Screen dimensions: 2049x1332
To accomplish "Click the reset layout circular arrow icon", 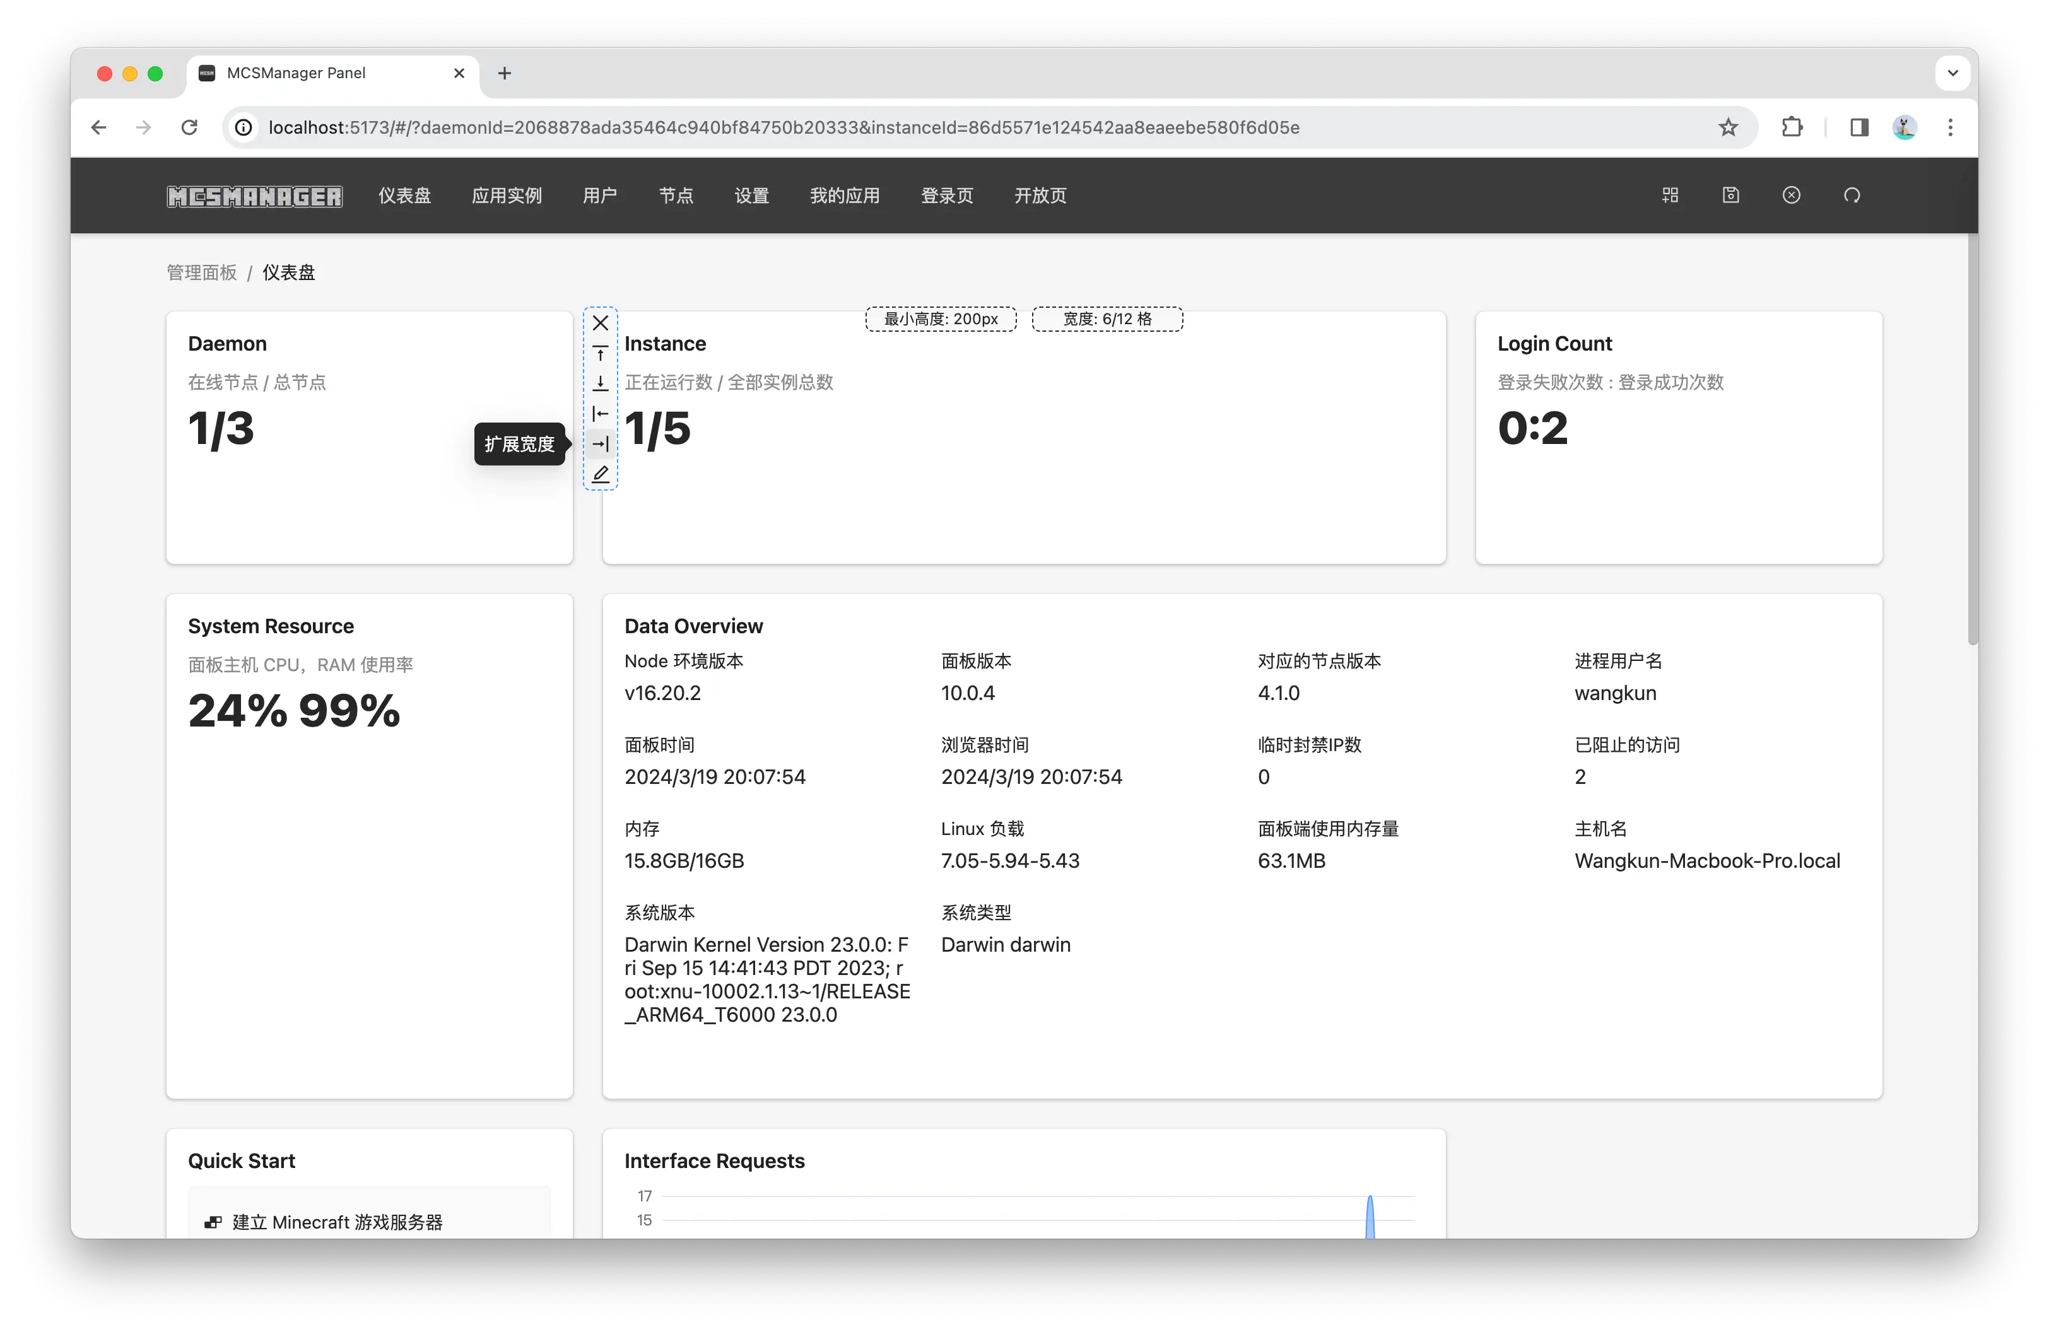I will coord(1852,196).
